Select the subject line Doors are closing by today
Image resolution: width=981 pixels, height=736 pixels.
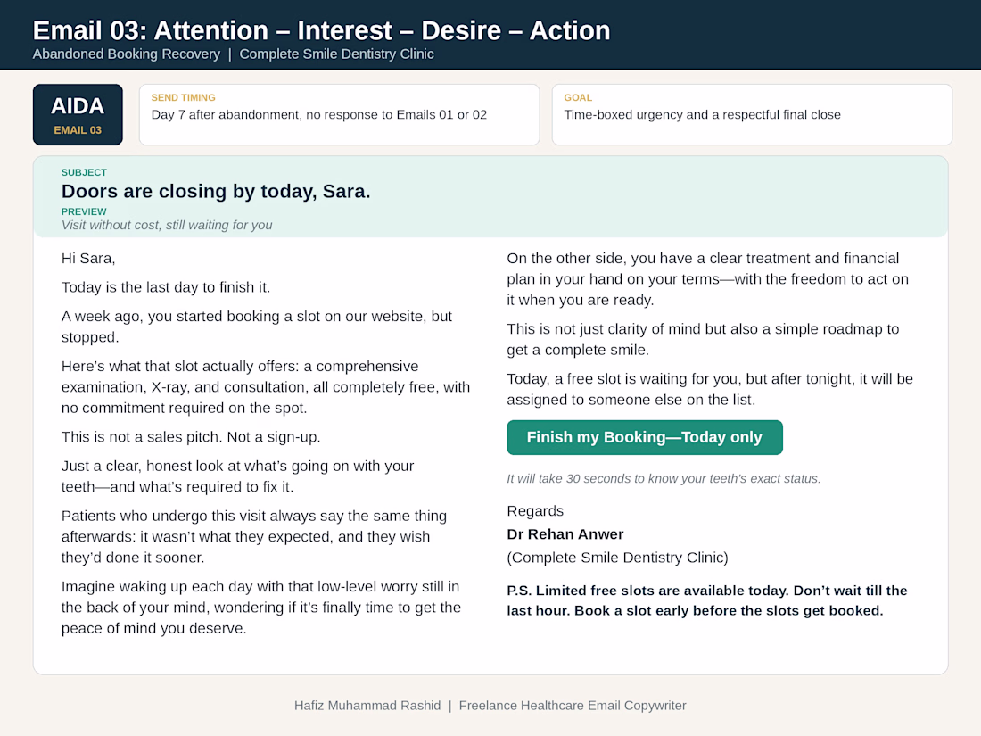point(216,191)
